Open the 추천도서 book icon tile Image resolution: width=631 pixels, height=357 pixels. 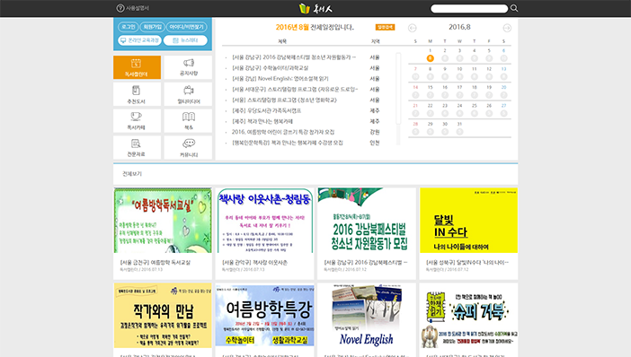(x=137, y=94)
